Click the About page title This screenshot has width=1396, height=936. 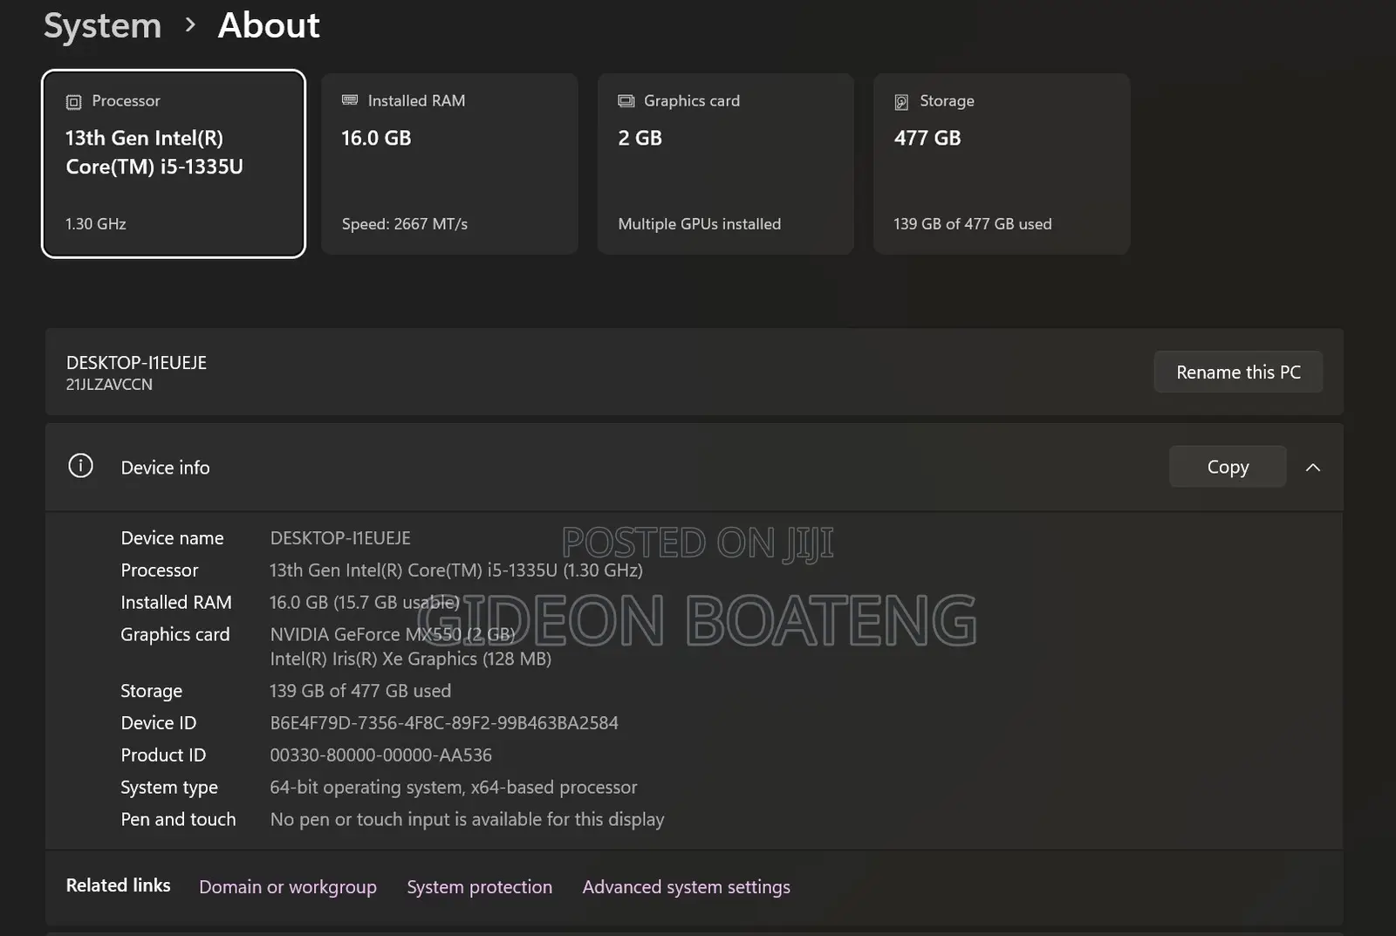[269, 25]
